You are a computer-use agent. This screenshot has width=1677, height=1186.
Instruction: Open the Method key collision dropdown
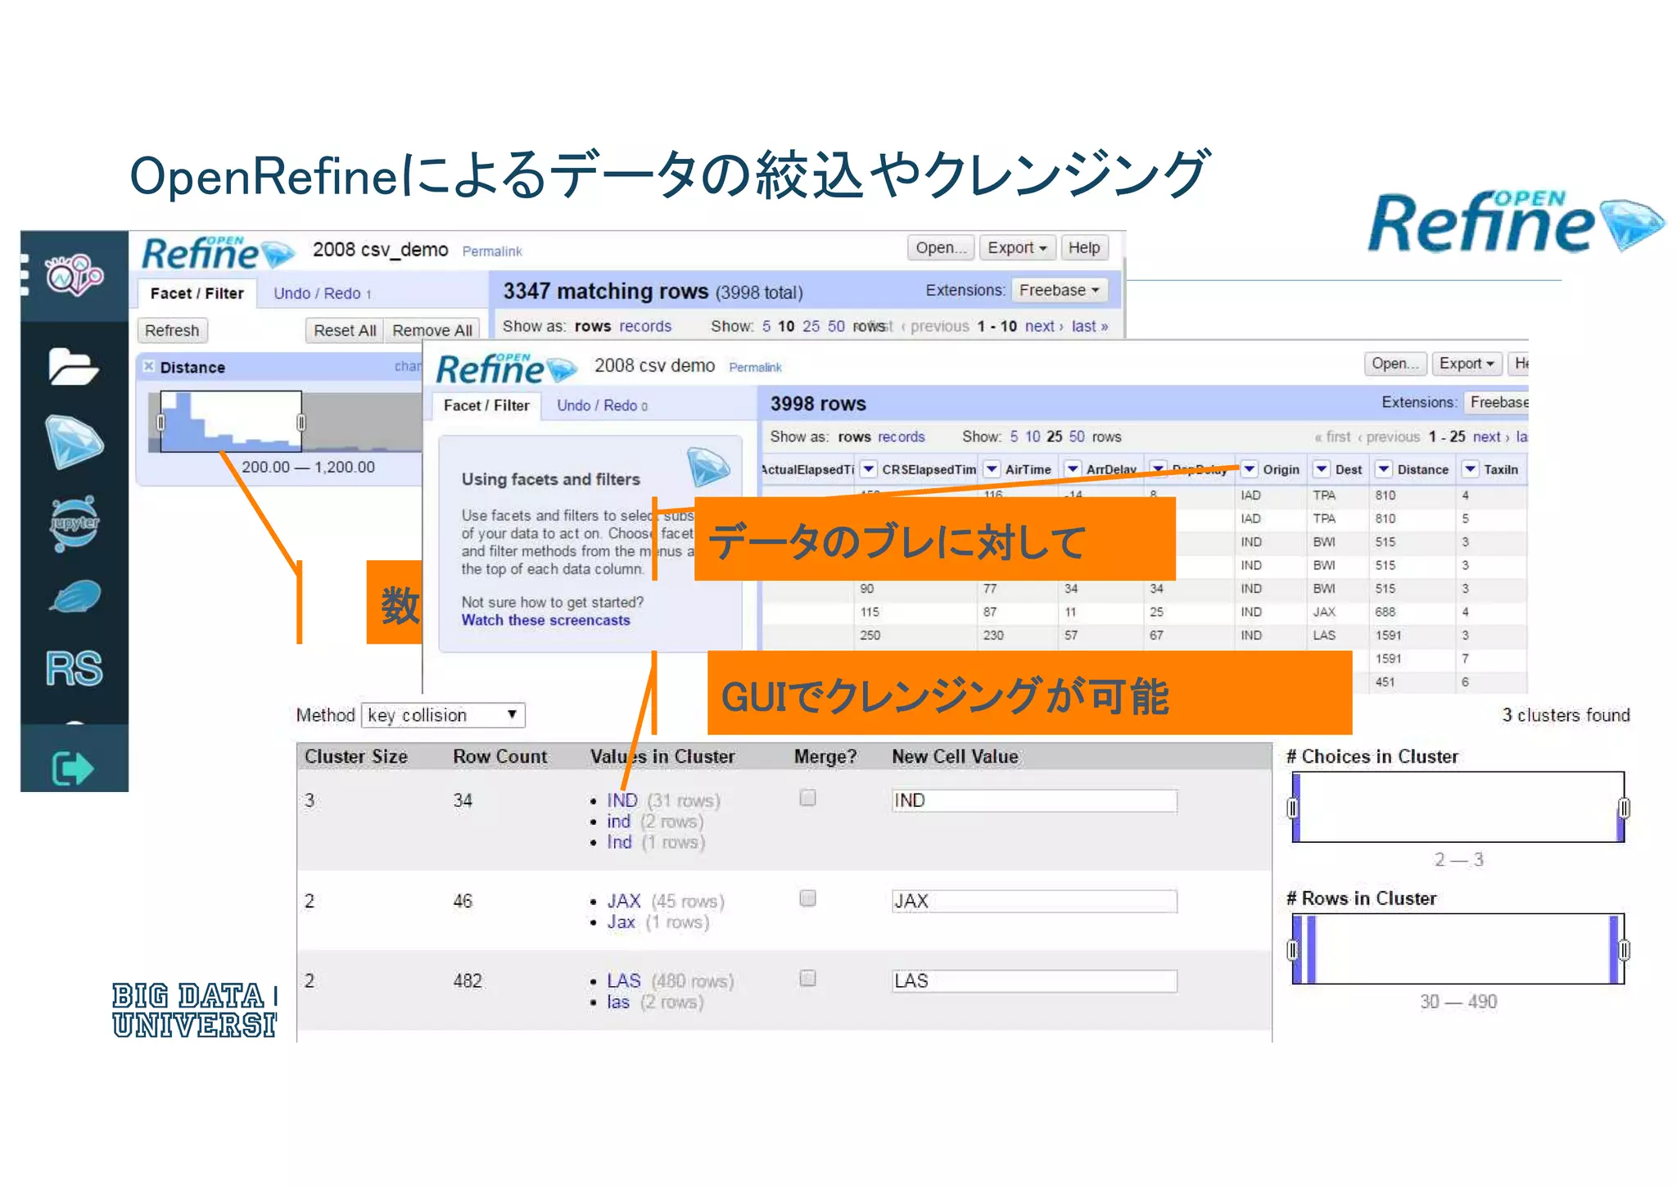443,715
